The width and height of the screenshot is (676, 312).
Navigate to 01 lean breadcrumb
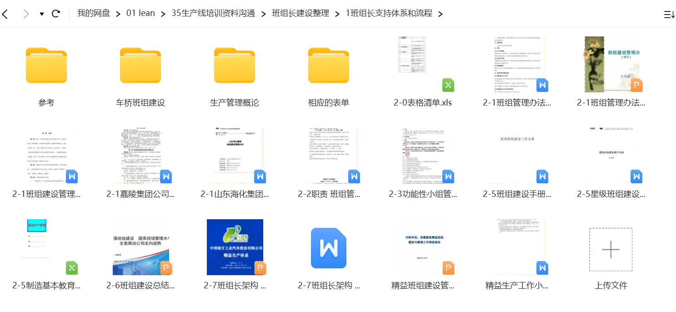pyautogui.click(x=140, y=13)
